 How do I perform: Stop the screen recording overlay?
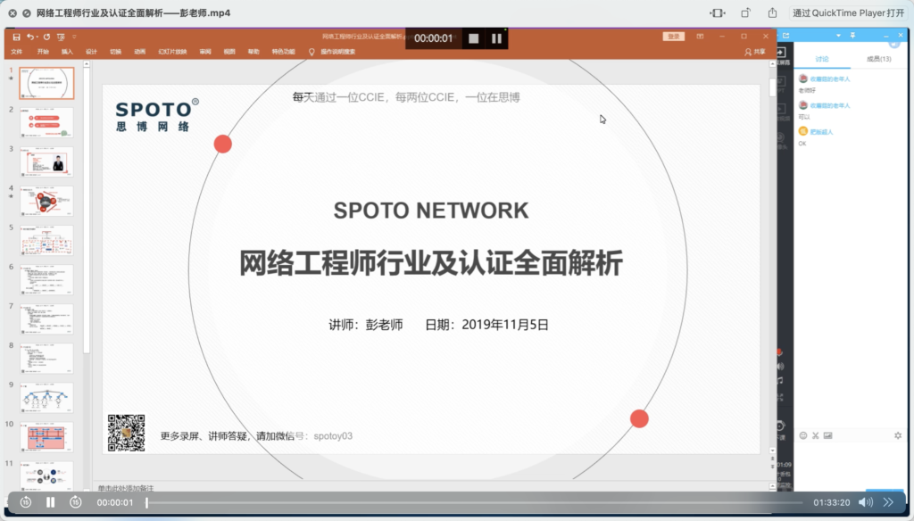tap(473, 38)
